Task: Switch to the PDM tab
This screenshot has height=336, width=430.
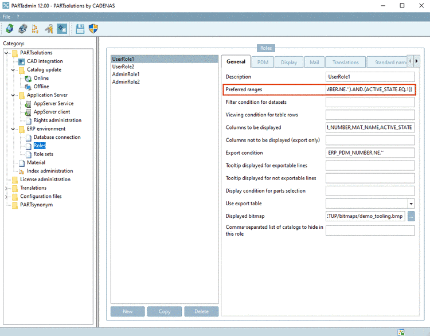Action: coord(263,62)
